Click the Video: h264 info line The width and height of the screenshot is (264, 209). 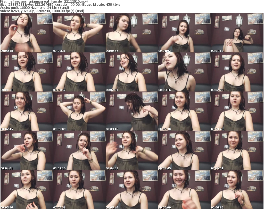pos(42,11)
